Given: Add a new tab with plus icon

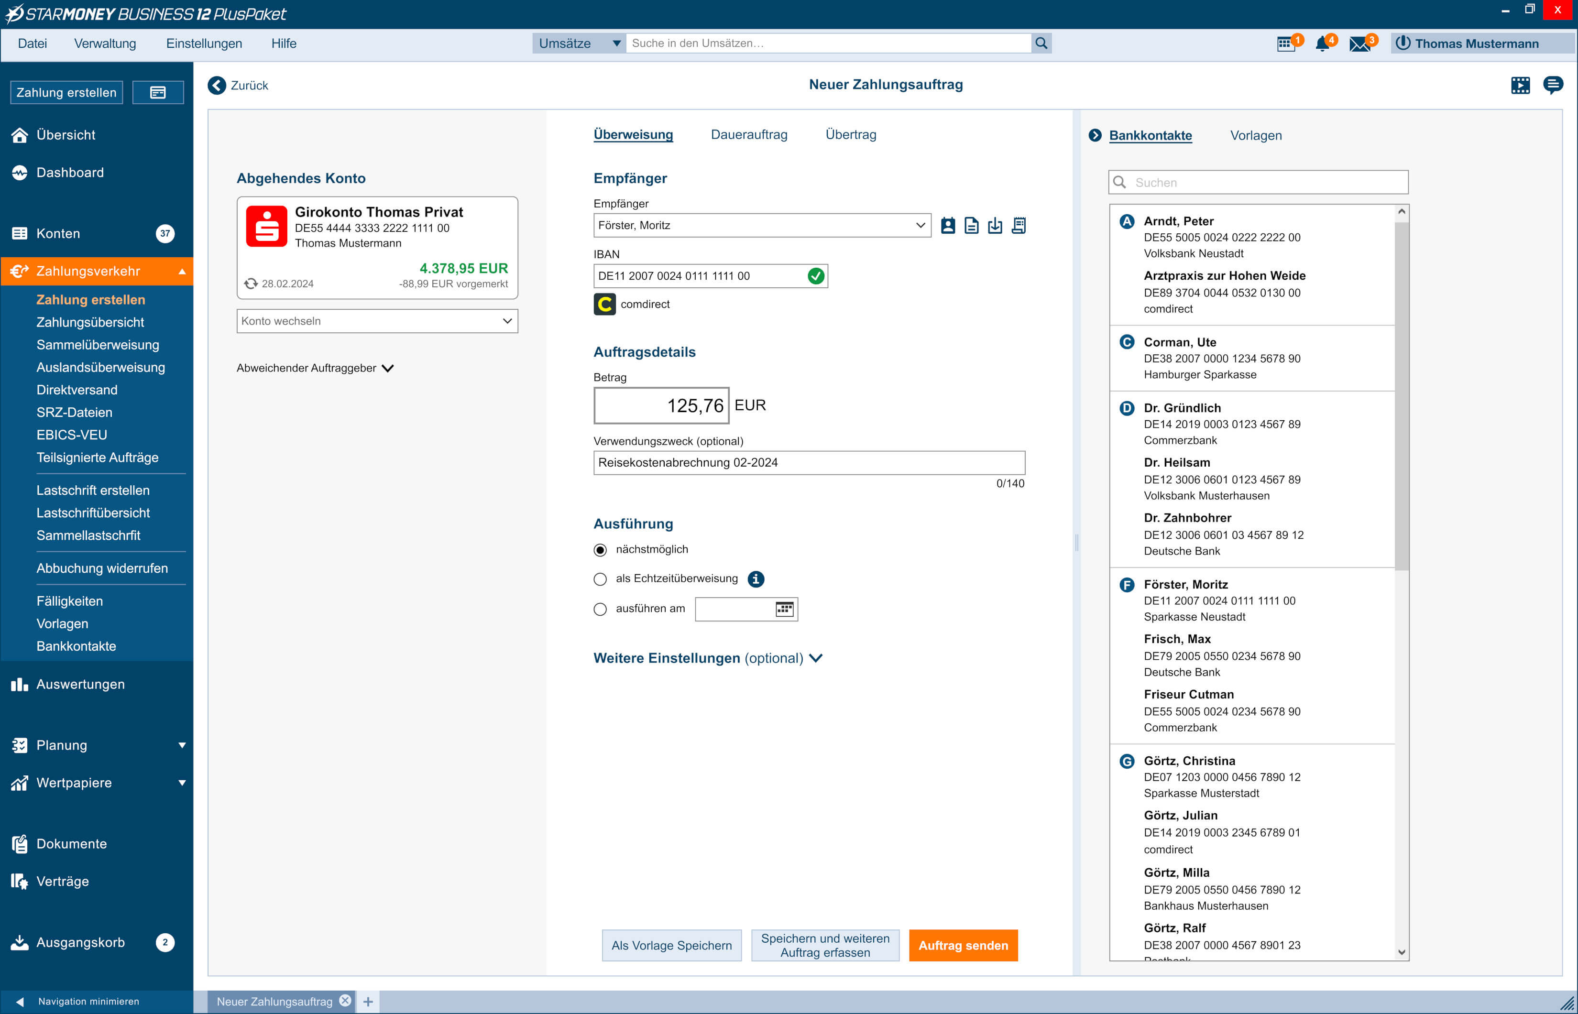Looking at the screenshot, I should (x=368, y=1002).
